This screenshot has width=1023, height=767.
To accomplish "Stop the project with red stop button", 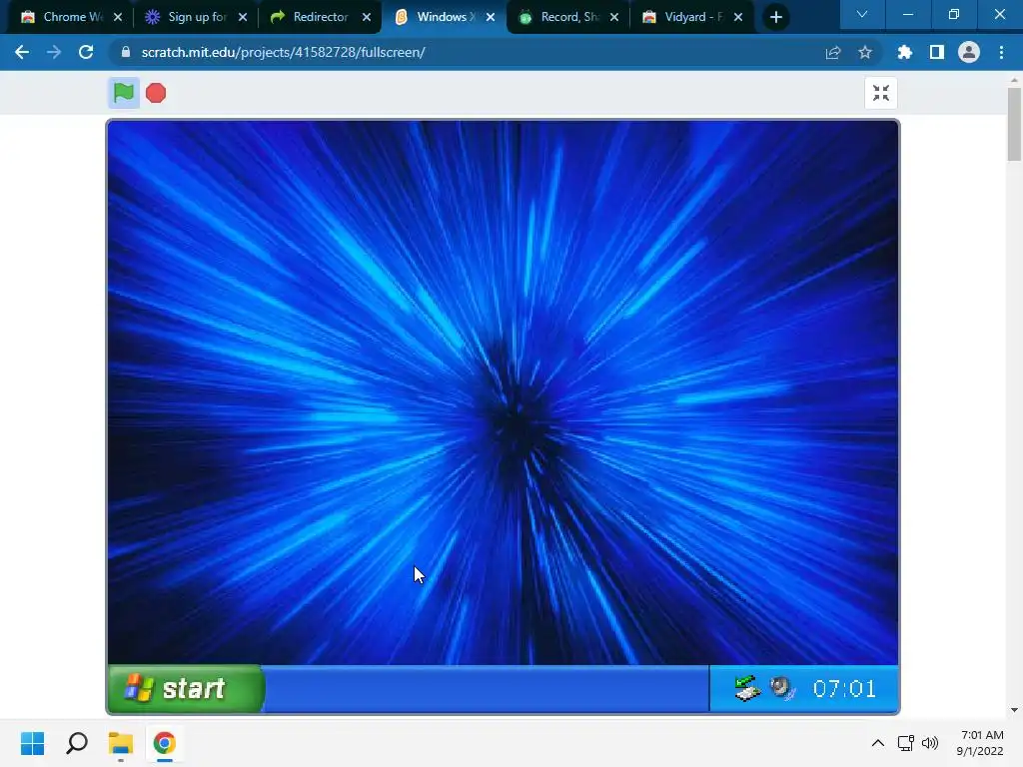I will pyautogui.click(x=155, y=93).
